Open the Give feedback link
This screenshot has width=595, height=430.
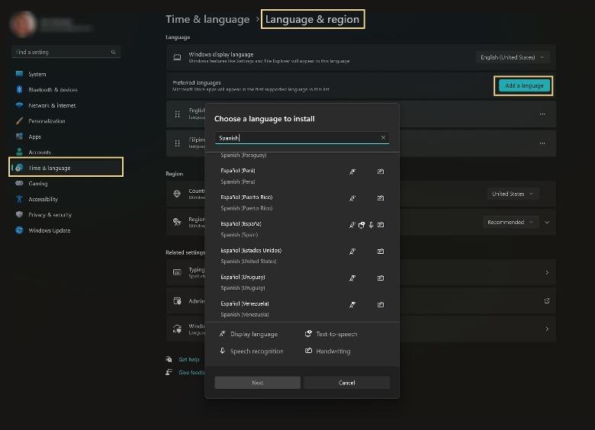pyautogui.click(x=191, y=372)
